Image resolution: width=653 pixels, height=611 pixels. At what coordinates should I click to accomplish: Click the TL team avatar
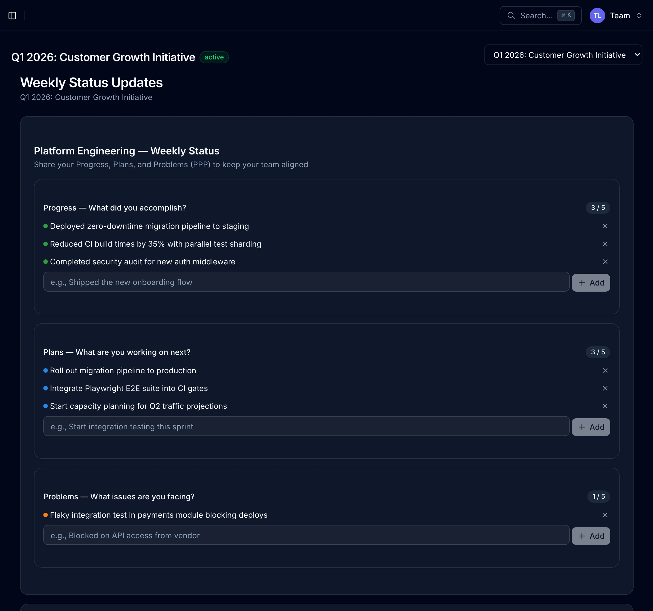point(597,16)
